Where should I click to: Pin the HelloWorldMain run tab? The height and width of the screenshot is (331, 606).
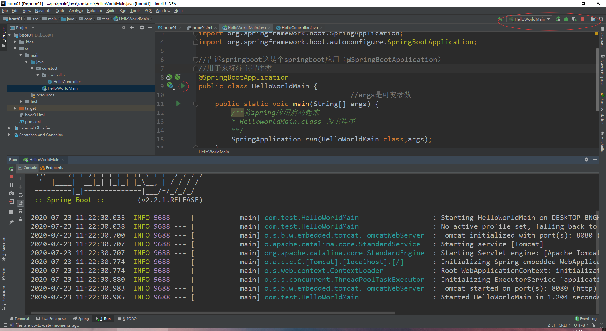click(11, 222)
